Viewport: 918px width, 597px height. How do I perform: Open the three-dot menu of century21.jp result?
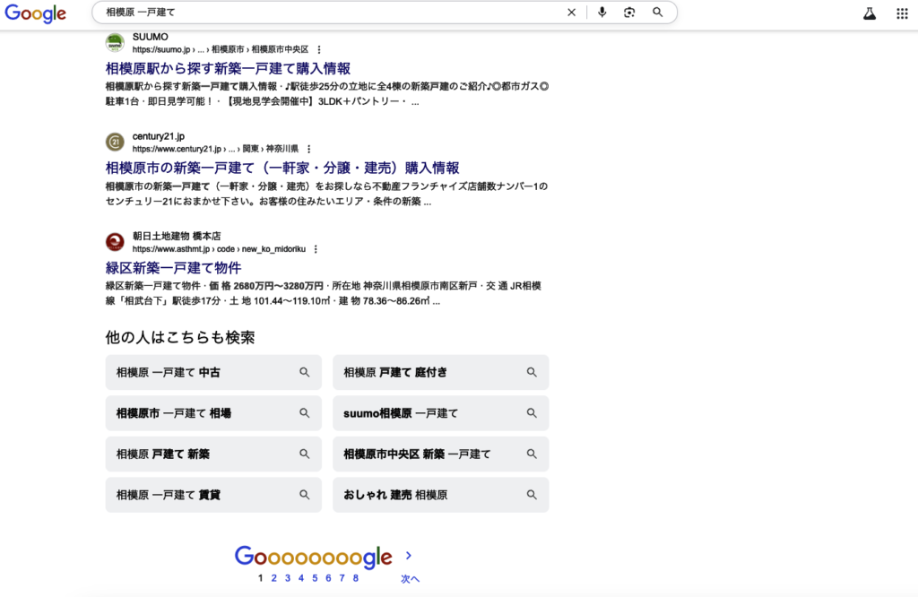(x=309, y=149)
